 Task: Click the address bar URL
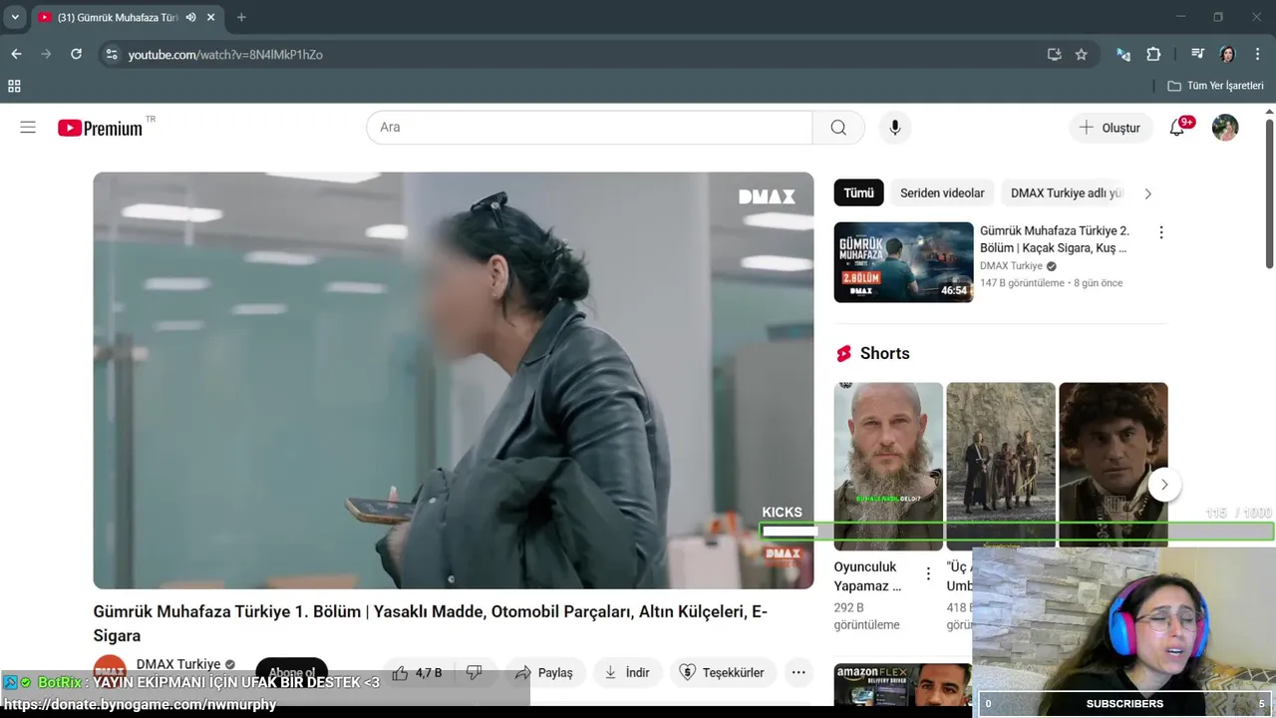tap(225, 55)
